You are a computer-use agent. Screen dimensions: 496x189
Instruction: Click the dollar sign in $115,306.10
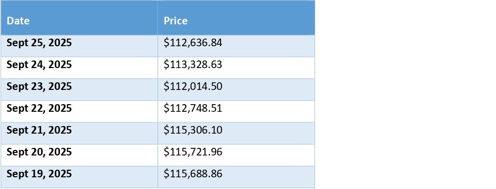pyautogui.click(x=166, y=130)
